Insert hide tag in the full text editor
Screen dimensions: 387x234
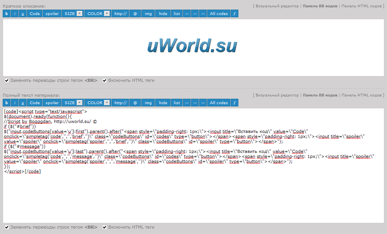click(x=163, y=103)
